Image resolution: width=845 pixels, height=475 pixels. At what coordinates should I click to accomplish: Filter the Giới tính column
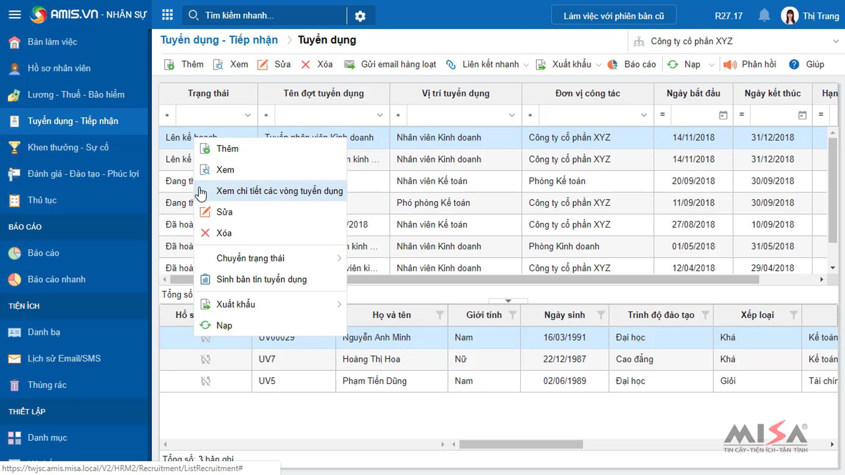pos(513,315)
